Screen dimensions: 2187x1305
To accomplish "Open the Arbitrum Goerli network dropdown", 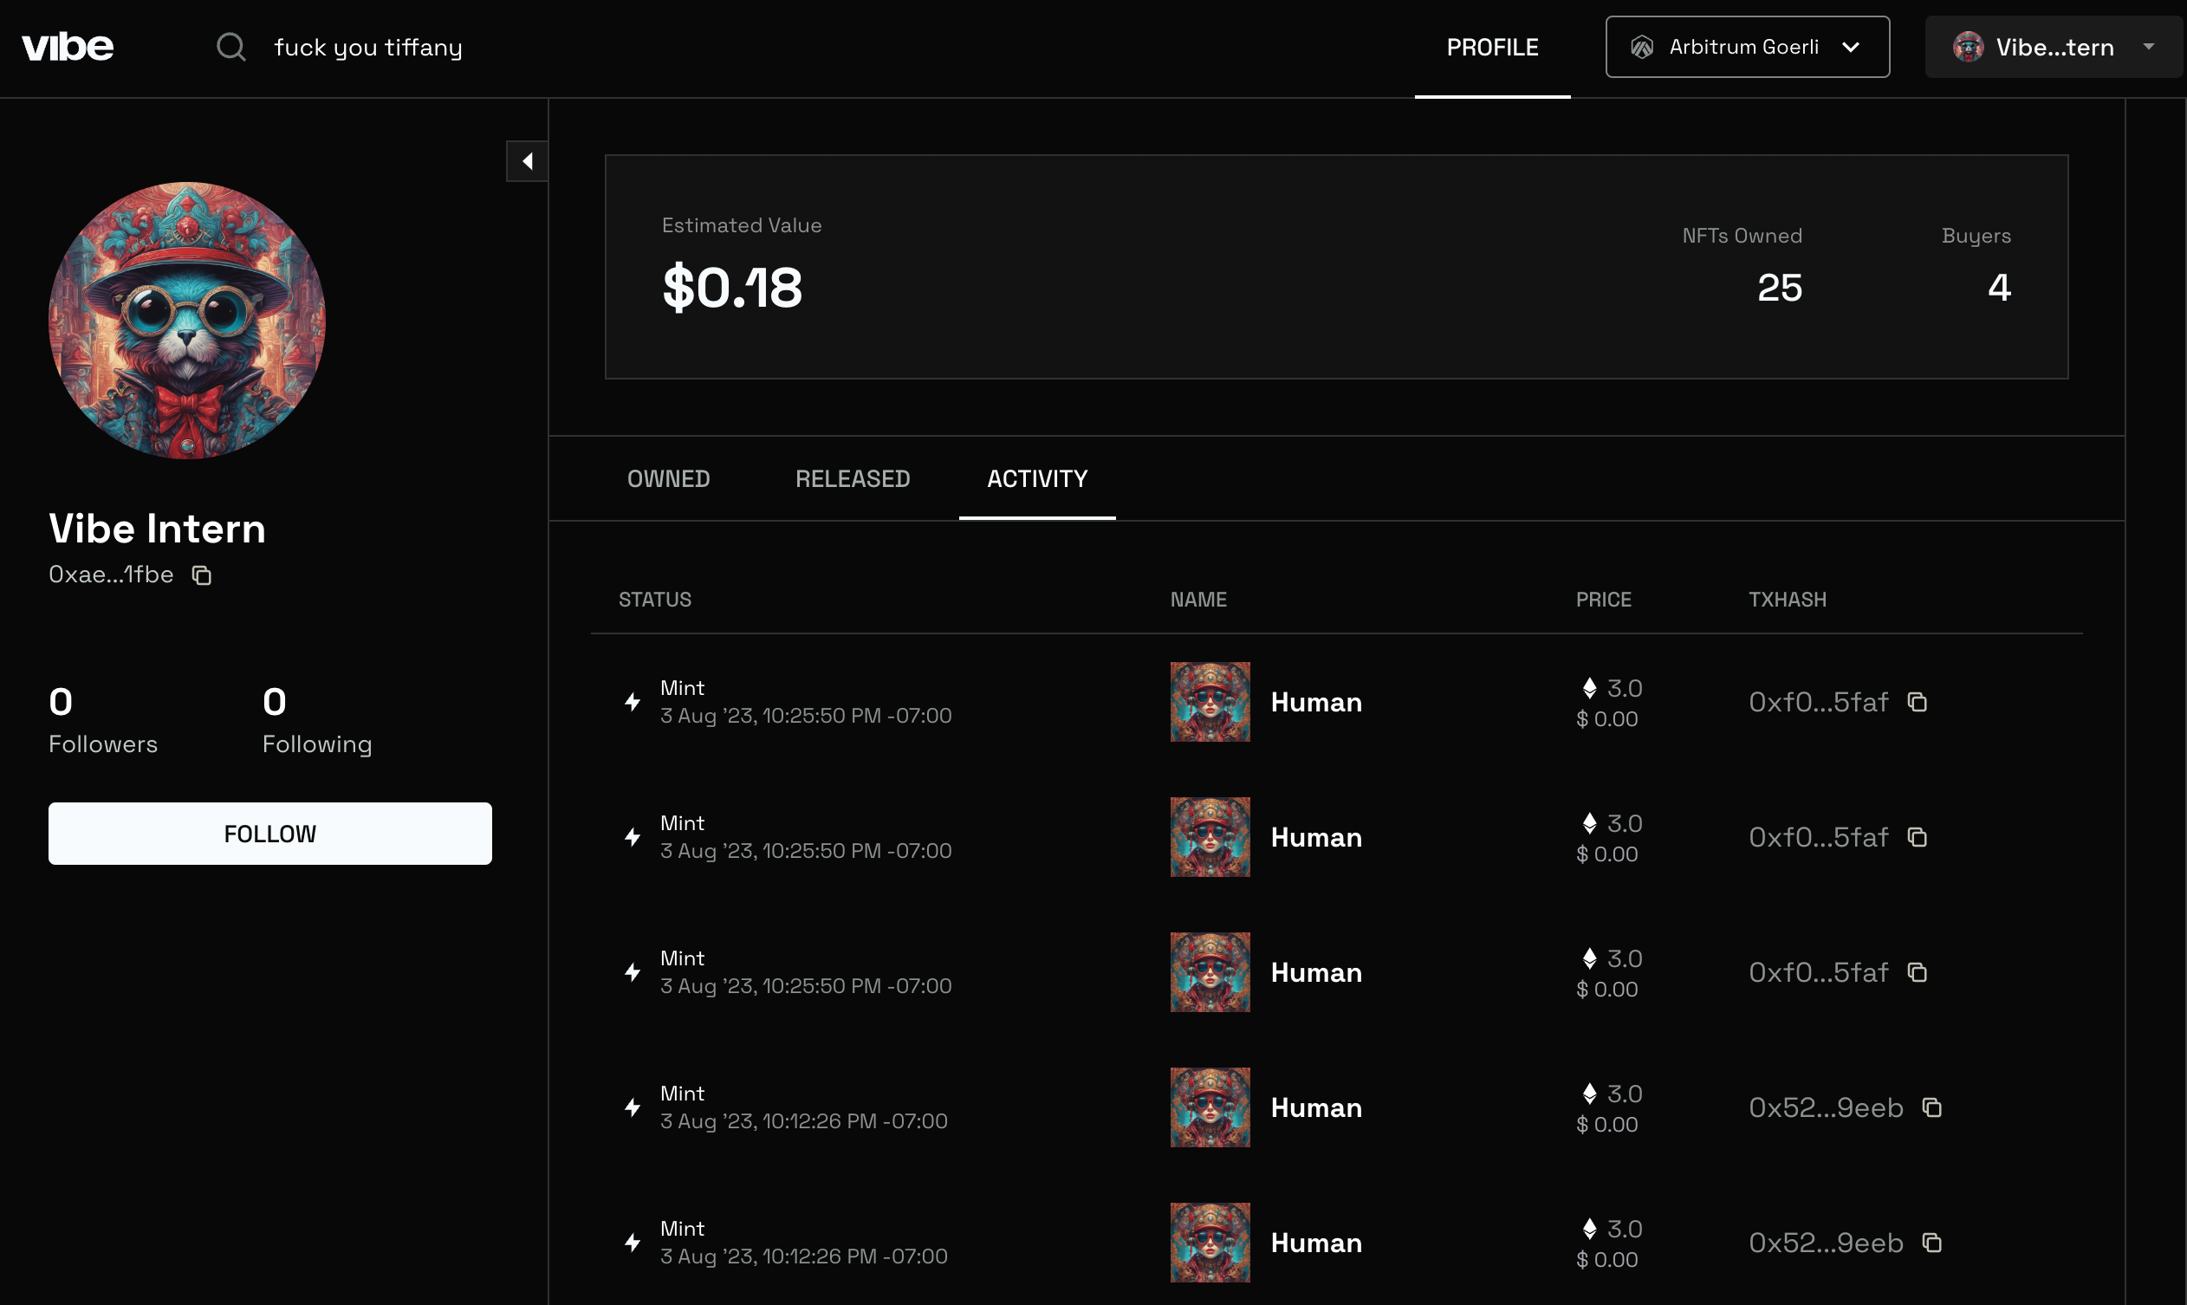I will (1747, 47).
